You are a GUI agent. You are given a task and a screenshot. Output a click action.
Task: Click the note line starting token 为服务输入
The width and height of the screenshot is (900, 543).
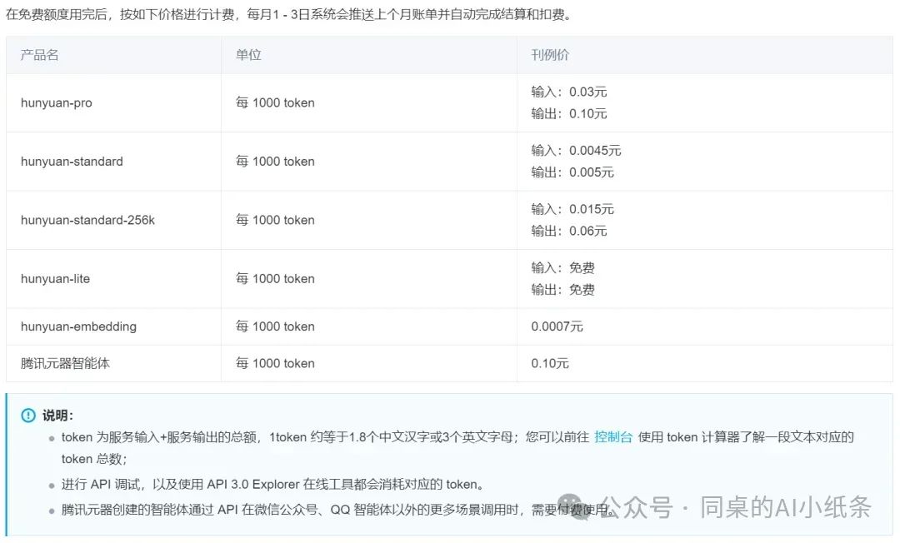click(x=457, y=448)
